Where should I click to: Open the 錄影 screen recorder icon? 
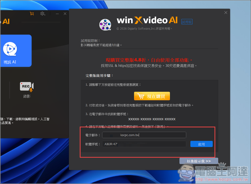pyautogui.click(x=27, y=87)
